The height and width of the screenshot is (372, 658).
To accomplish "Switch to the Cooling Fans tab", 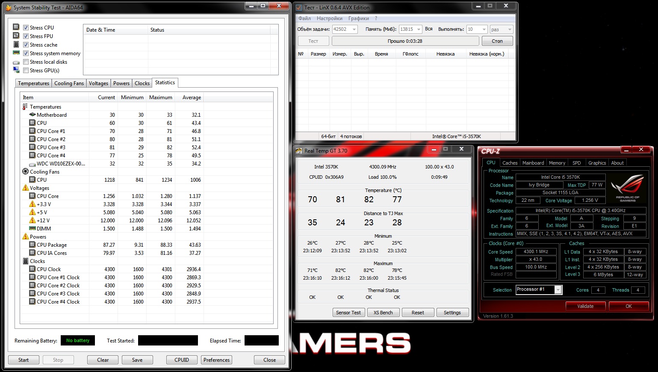I will 69,83.
